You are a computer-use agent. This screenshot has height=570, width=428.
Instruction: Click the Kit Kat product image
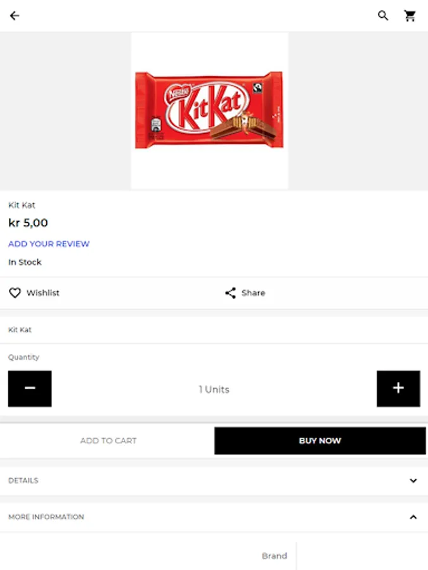(209, 110)
